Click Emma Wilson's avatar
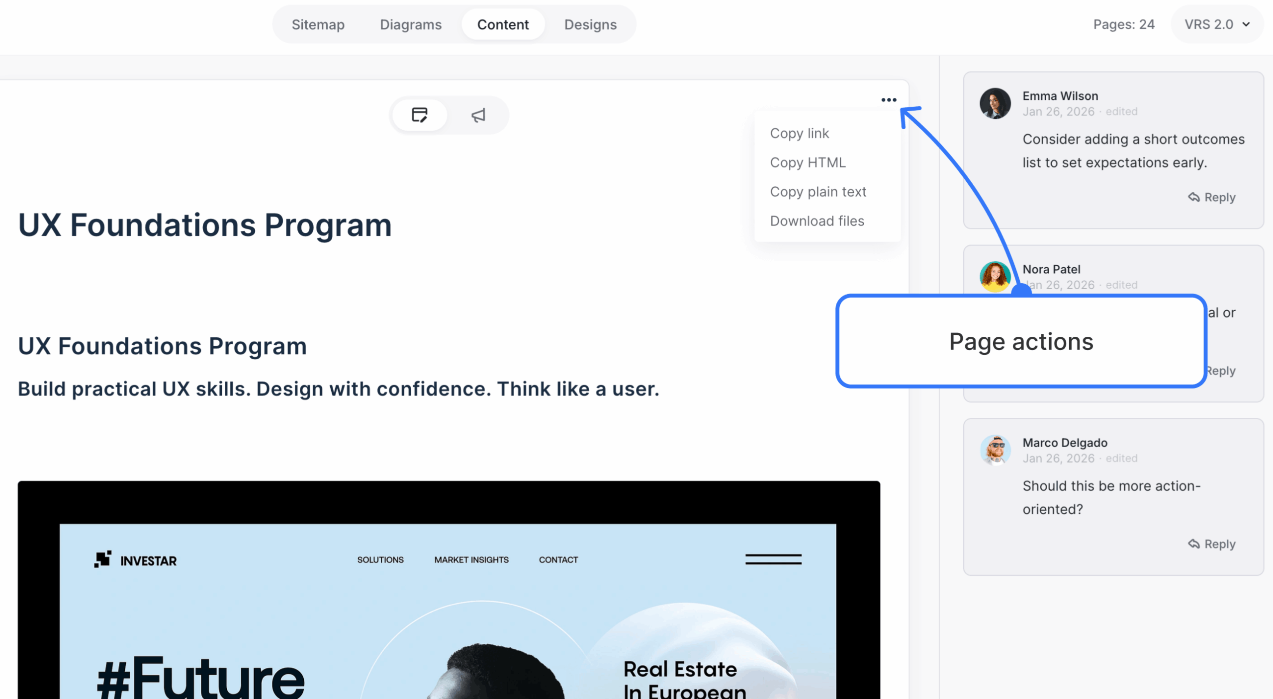 click(x=995, y=103)
